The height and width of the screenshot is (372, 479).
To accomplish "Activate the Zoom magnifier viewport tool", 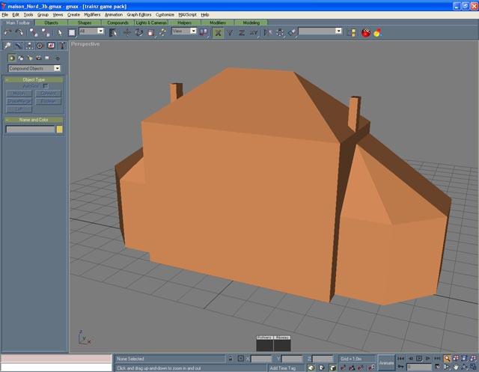I will (447, 359).
